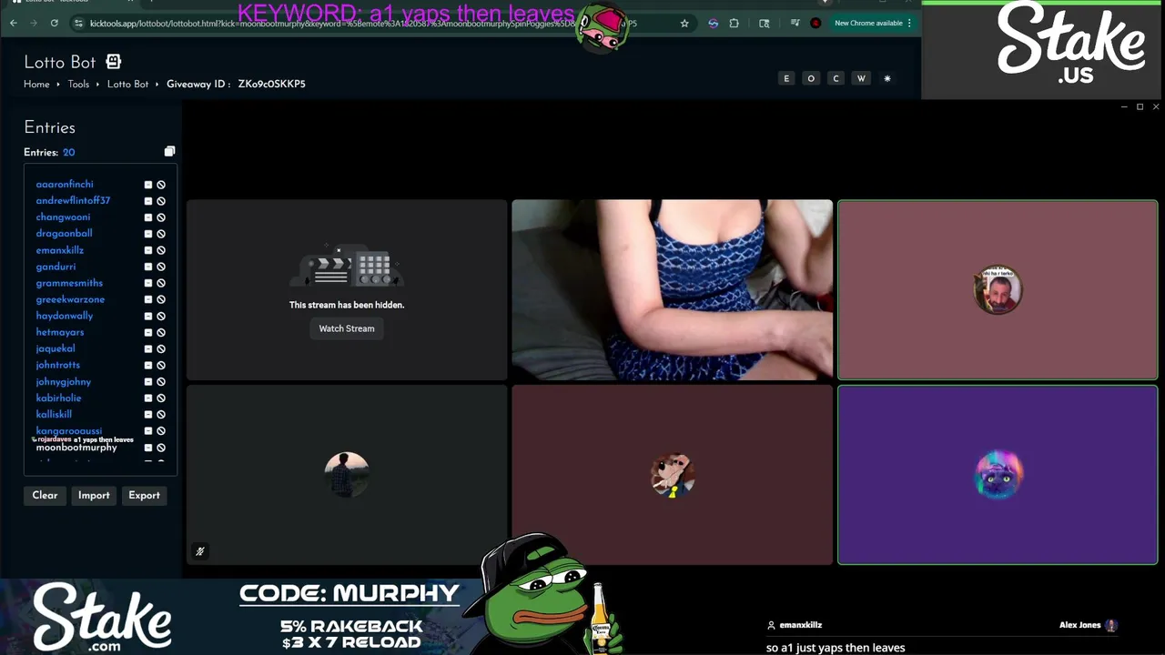Open the Import entries dialog
The height and width of the screenshot is (655, 1165).
click(x=94, y=495)
